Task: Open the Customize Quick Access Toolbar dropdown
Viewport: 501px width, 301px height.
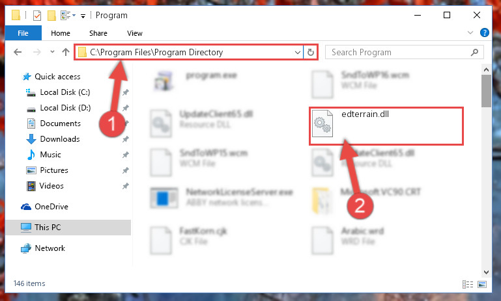Action: tap(83, 16)
